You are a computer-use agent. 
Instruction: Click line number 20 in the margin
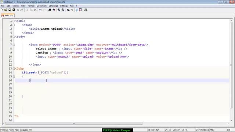(10, 96)
